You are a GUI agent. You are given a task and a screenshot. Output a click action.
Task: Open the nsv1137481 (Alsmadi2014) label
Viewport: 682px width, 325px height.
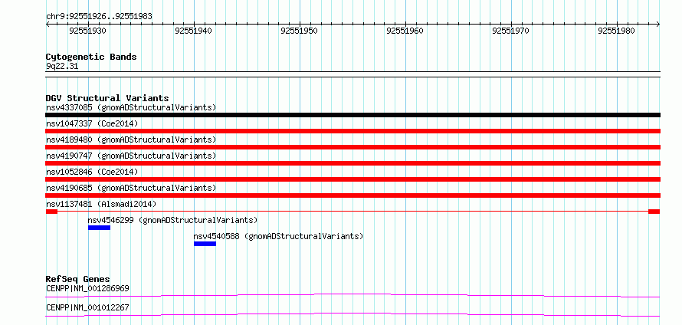101,204
